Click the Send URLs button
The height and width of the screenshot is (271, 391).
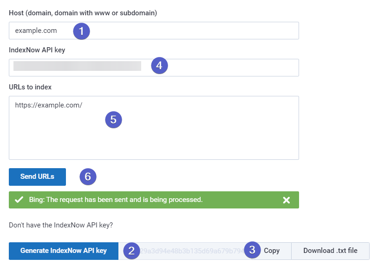click(x=38, y=177)
